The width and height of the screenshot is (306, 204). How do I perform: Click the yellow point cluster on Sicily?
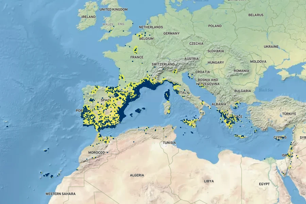point(190,121)
